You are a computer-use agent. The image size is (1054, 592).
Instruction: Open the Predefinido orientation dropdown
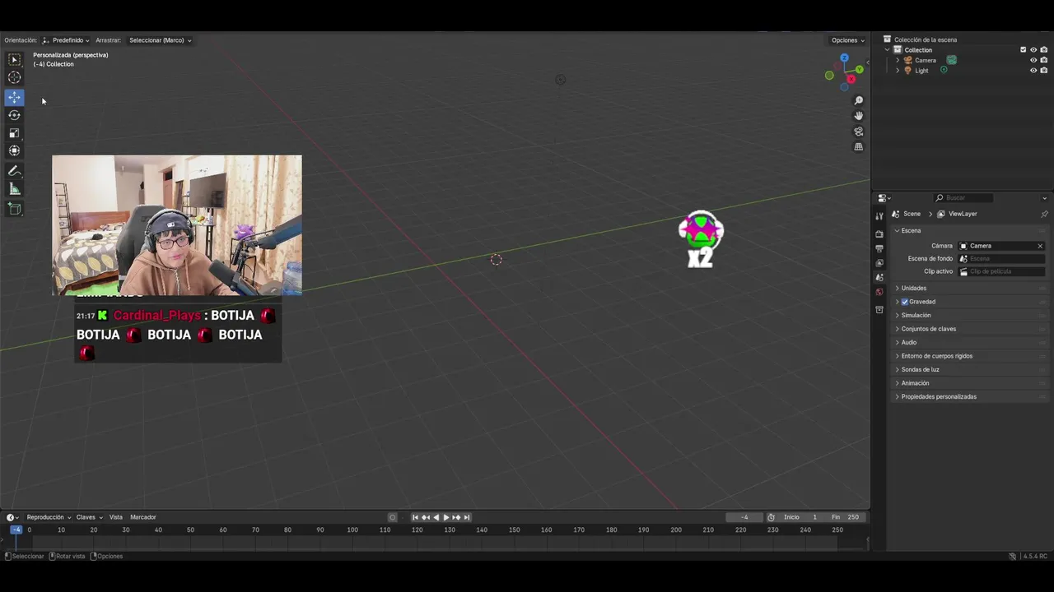coord(66,40)
